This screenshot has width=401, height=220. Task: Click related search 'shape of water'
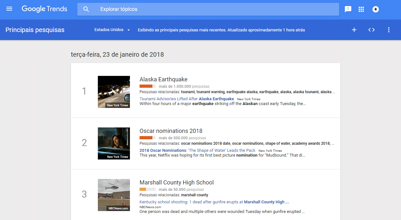click(277, 143)
